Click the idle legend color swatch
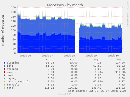Screen dimensions: 130x97 click(4, 66)
